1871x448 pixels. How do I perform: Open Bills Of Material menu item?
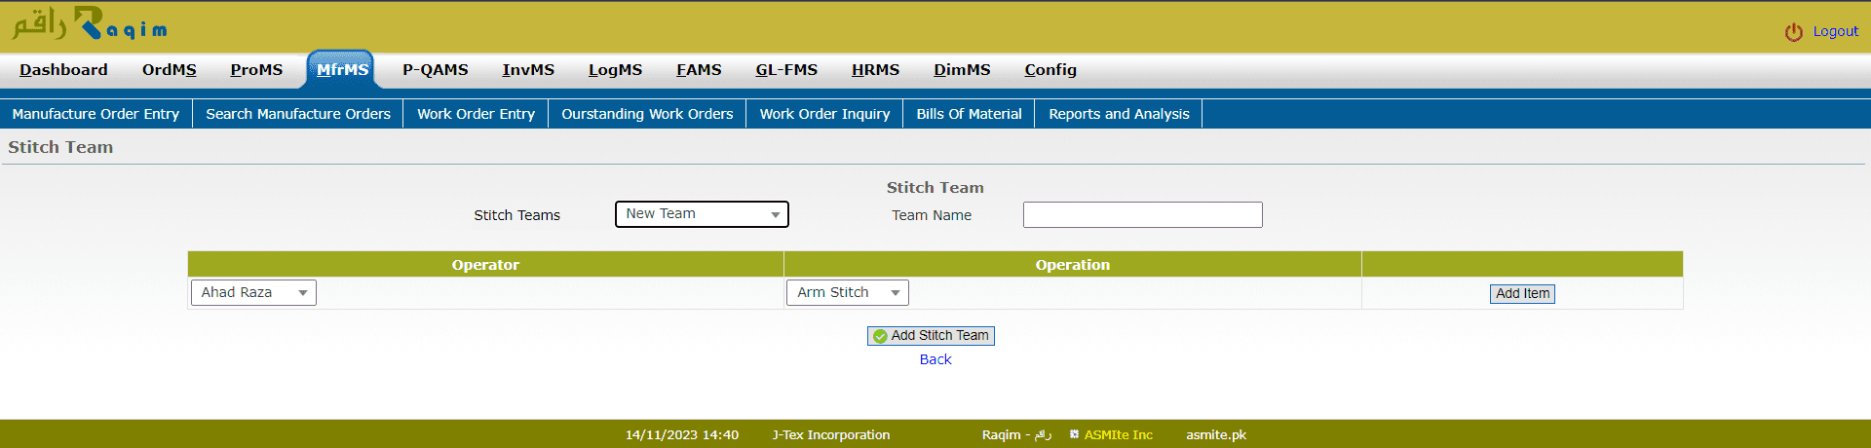tap(969, 114)
